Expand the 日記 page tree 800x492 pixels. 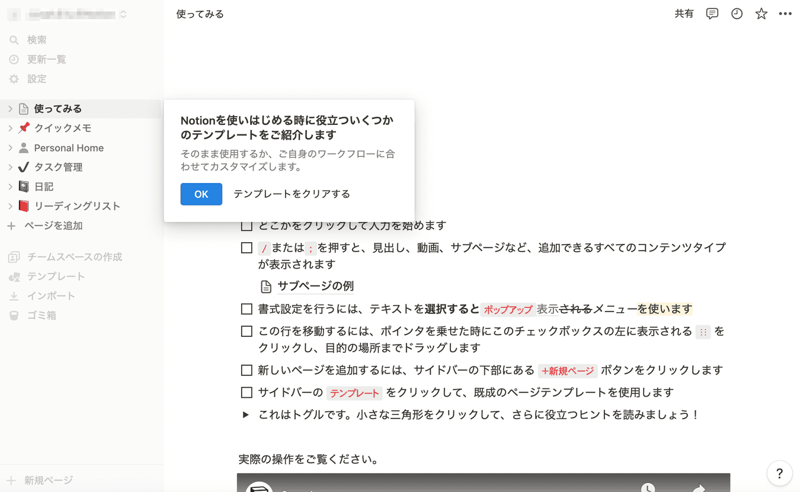[x=10, y=187]
